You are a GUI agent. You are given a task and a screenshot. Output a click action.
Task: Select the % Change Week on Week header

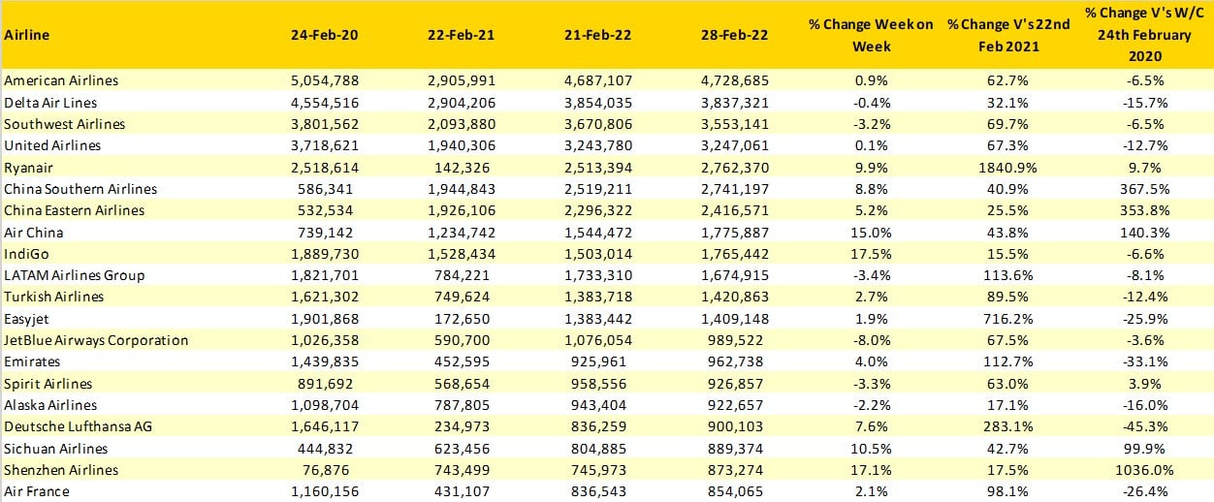871,35
